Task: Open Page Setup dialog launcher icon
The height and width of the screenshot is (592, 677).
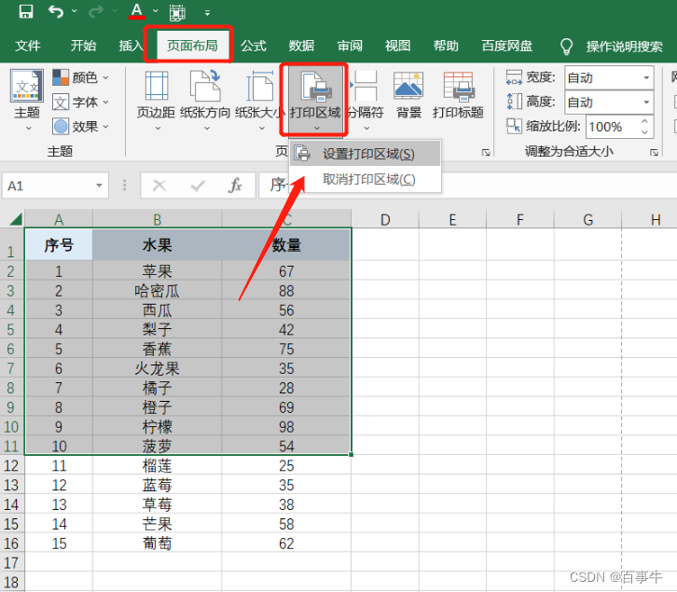Action: (x=486, y=152)
